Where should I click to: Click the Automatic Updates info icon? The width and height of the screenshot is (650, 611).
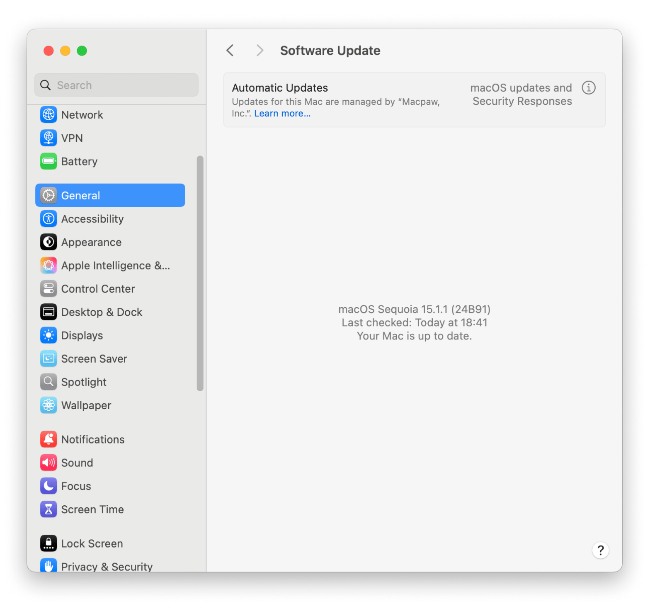(x=589, y=87)
